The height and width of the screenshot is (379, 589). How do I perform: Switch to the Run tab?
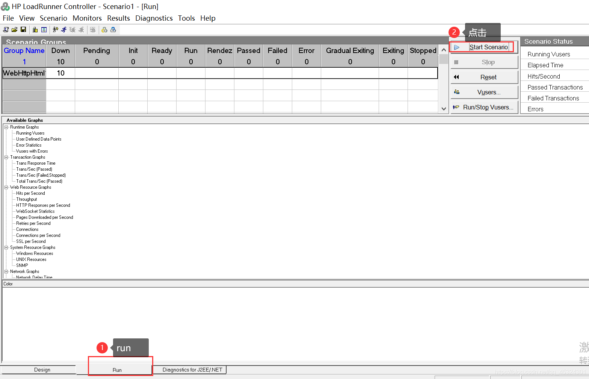pos(117,370)
